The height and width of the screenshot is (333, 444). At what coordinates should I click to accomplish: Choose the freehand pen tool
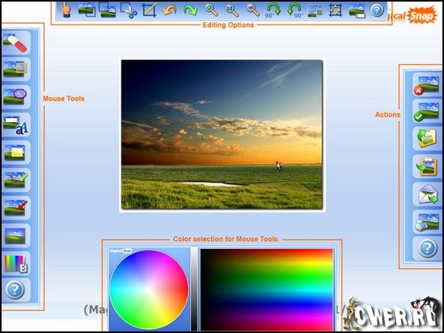[16, 181]
